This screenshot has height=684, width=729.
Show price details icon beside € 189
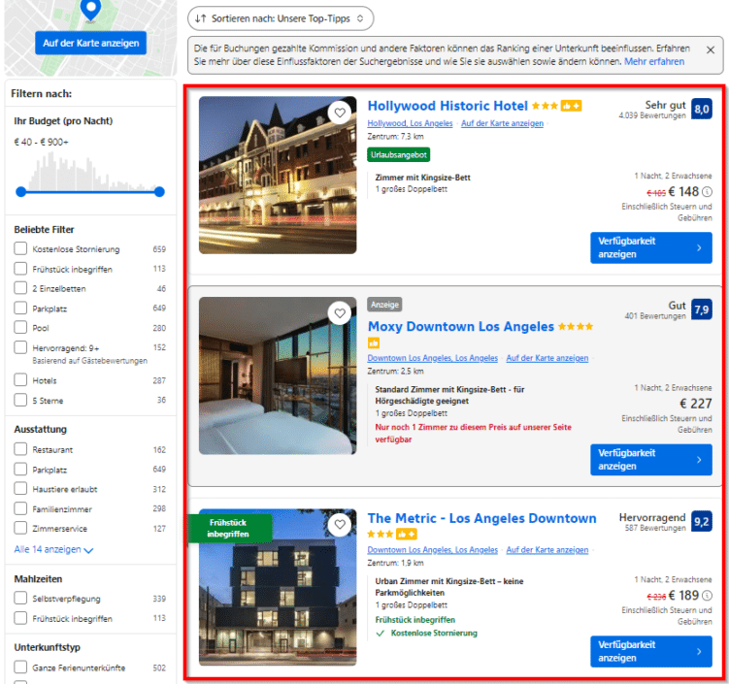point(707,596)
